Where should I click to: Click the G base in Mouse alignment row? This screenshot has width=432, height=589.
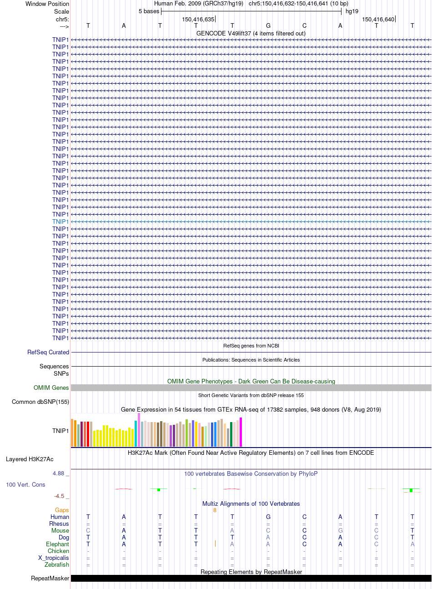tap(340, 531)
